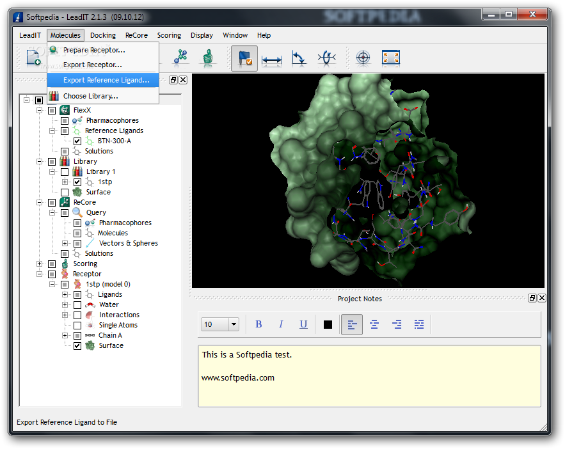Image resolution: width=565 pixels, height=449 pixels.
Task: Hide the Receptor Surface via its checkbox
Action: tap(77, 346)
